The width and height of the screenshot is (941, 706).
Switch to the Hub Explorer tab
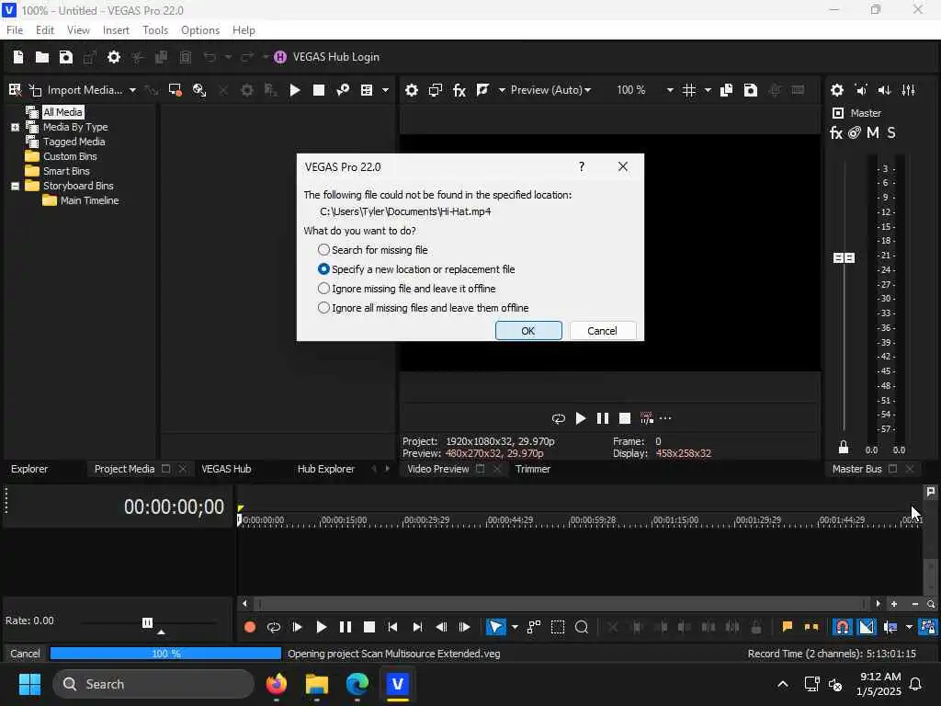pyautogui.click(x=326, y=469)
